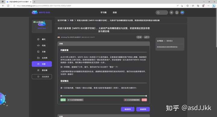217x117 pixels.
Task: Click the browser refresh button
Action: point(8,6)
